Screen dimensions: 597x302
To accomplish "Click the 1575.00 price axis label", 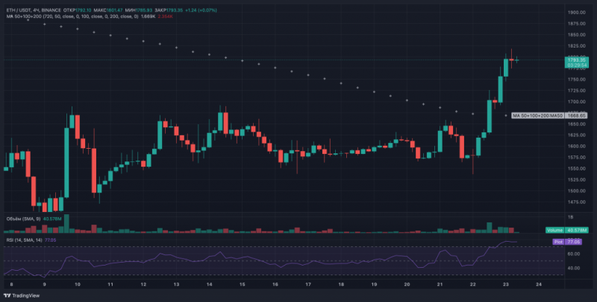I will (x=576, y=158).
